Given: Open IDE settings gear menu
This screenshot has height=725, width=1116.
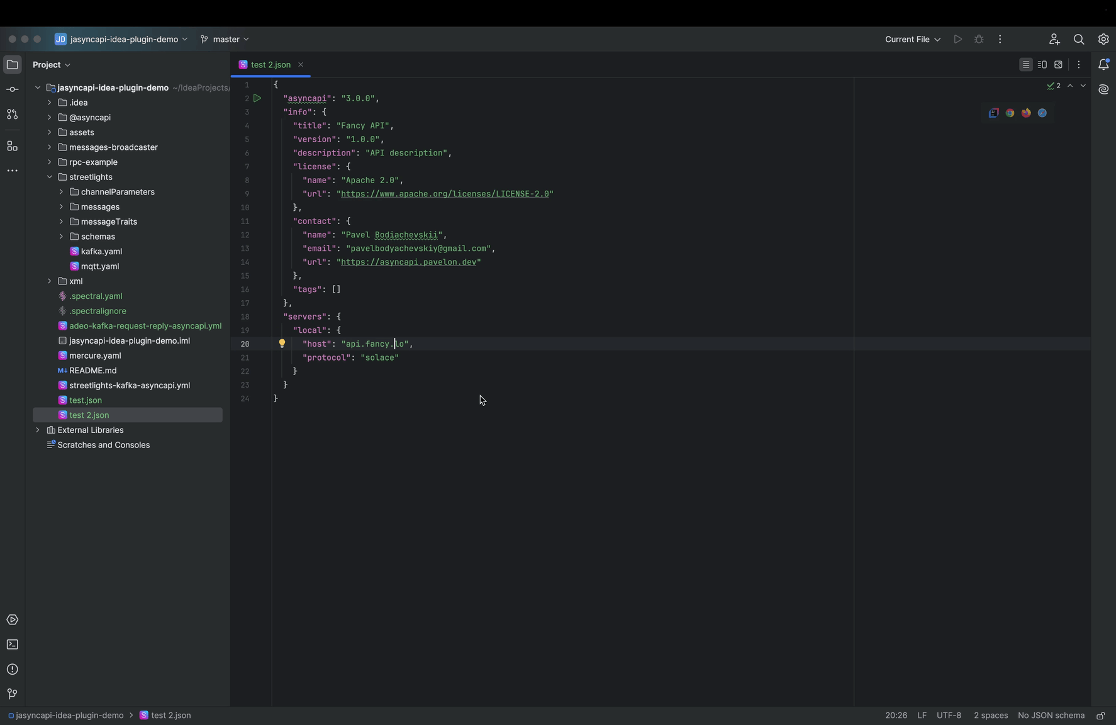Looking at the screenshot, I should pyautogui.click(x=1103, y=39).
